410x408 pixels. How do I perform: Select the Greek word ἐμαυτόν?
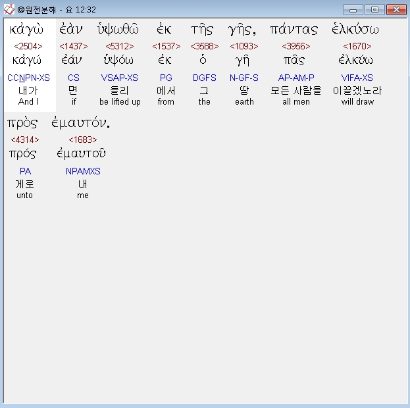tap(80, 122)
